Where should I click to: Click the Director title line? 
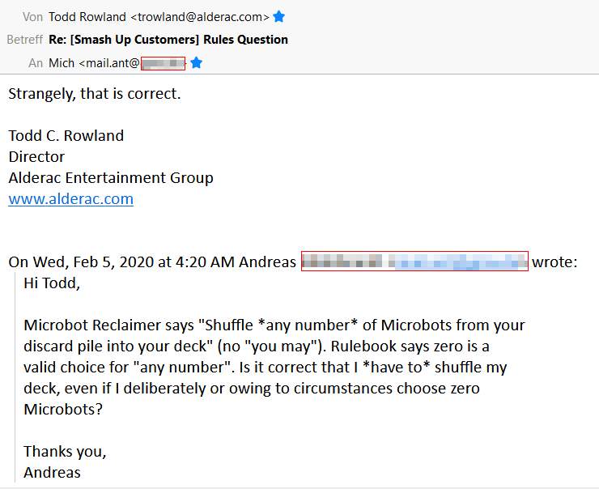click(36, 157)
